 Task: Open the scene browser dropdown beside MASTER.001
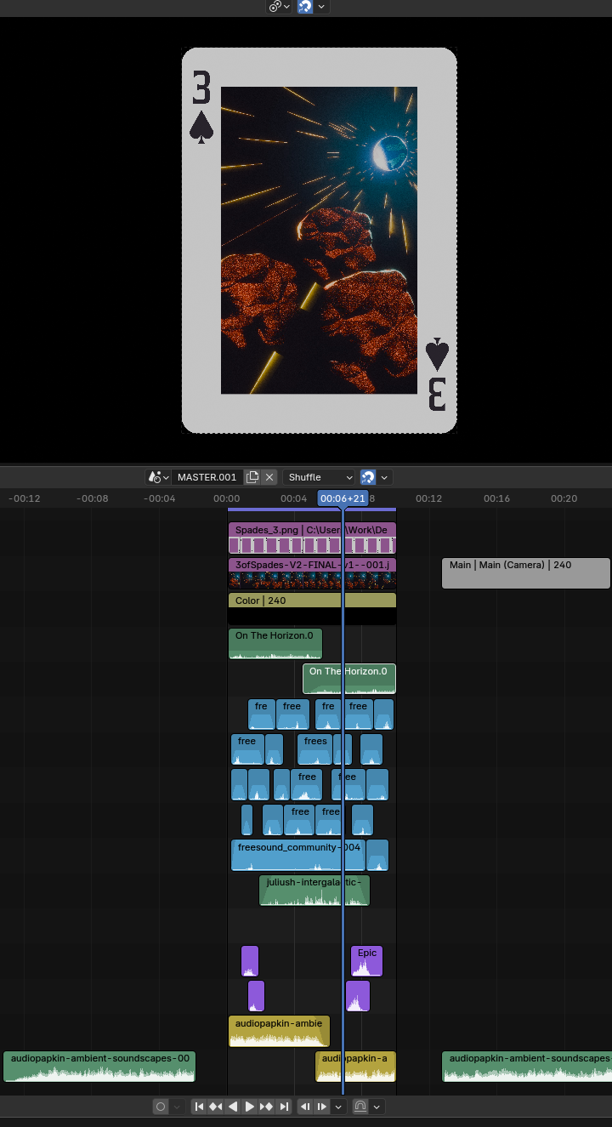pos(158,477)
